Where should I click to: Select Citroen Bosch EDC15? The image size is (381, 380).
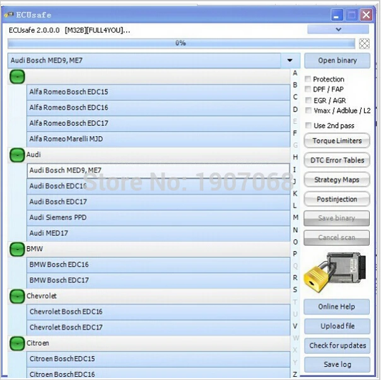tap(158, 359)
